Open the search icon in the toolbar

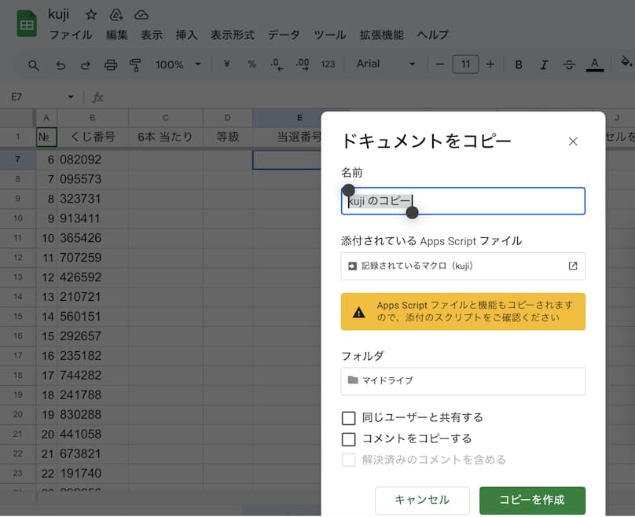[x=32, y=64]
